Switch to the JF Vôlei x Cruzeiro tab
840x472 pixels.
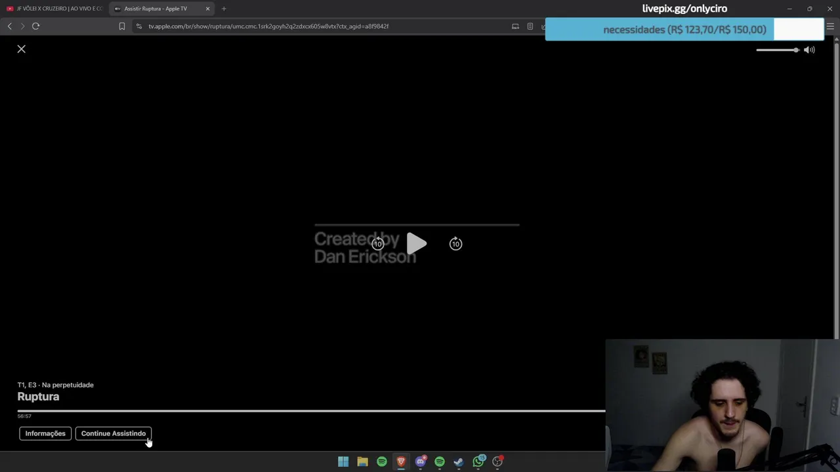pos(54,9)
